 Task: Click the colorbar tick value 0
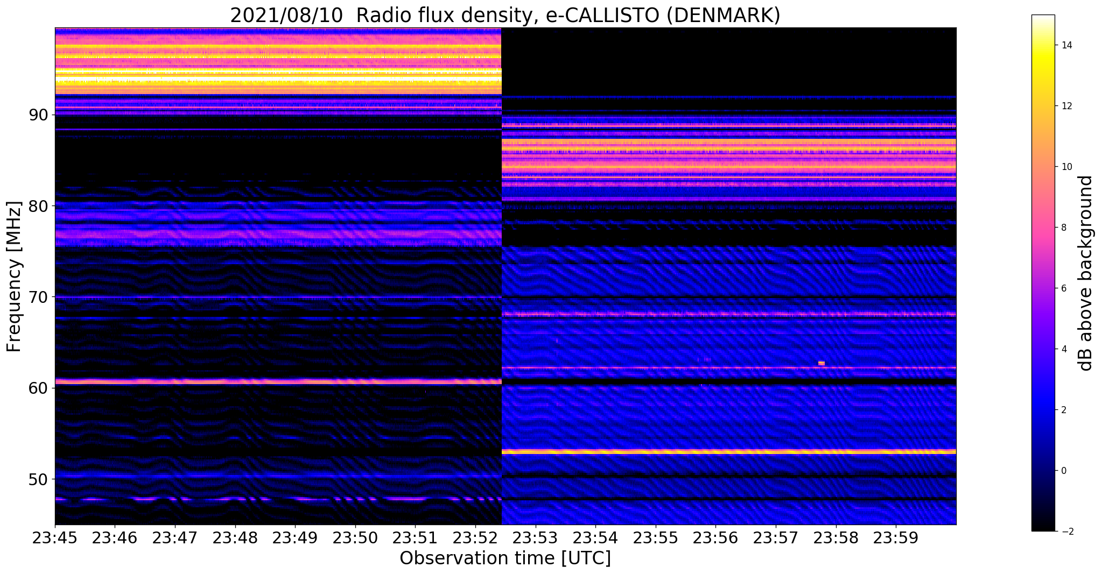click(1063, 471)
